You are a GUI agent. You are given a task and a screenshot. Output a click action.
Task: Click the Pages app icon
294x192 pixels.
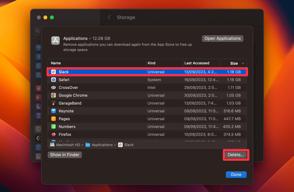(x=53, y=119)
